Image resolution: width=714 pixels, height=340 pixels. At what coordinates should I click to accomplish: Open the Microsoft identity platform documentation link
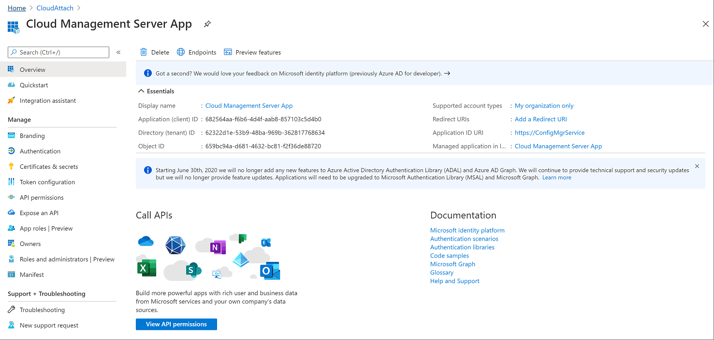(x=467, y=231)
